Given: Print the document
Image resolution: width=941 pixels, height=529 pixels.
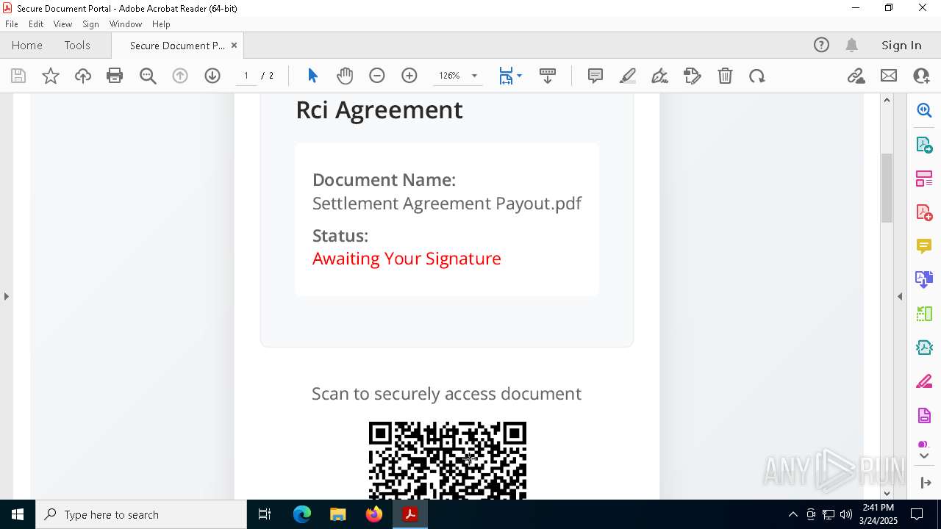Looking at the screenshot, I should 115,76.
